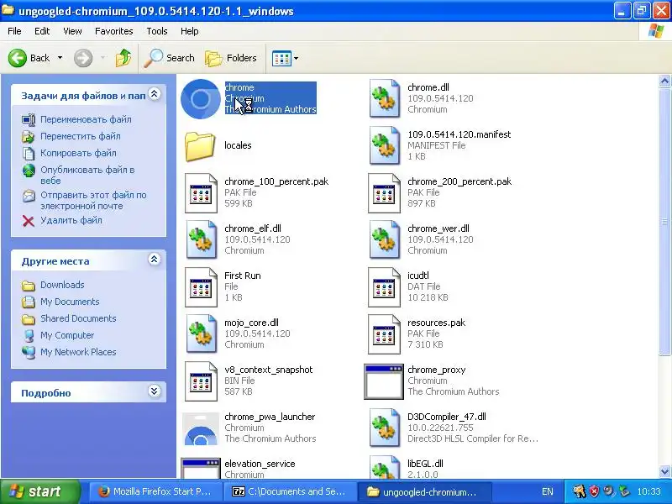Click Копировать файл link
The image size is (672, 504).
pos(78,153)
